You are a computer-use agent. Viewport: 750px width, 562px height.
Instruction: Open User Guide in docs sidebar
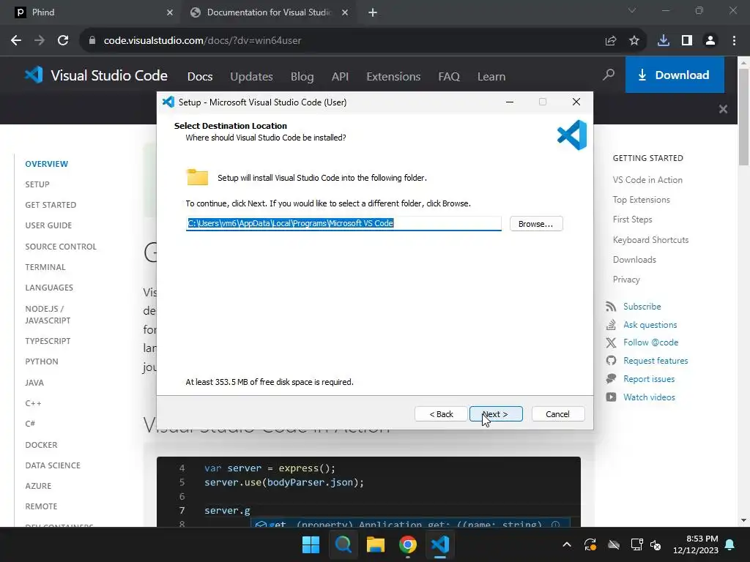(x=48, y=225)
